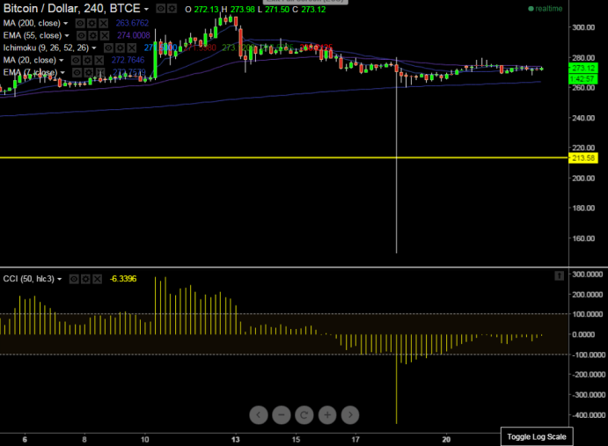The image size is (608, 446).
Task: Click the CCI value -6.3396
Action: (x=123, y=279)
